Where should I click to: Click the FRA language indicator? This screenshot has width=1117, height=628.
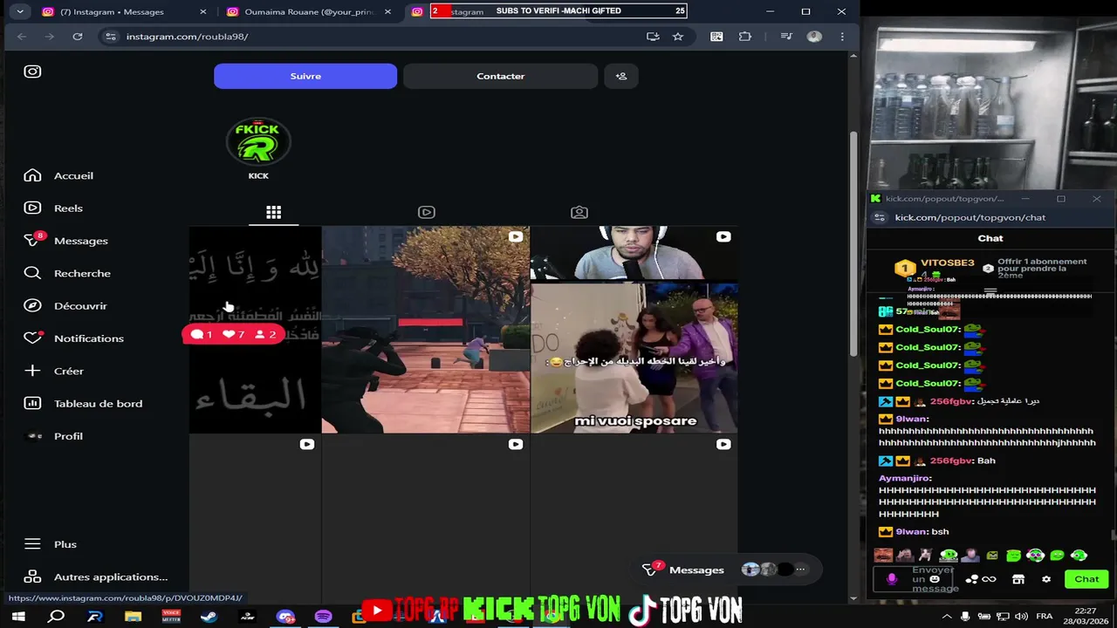[x=1045, y=617]
